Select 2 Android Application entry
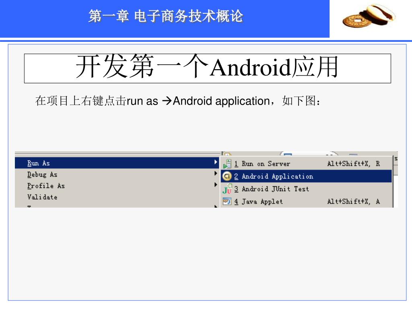The image size is (412, 309). point(306,176)
